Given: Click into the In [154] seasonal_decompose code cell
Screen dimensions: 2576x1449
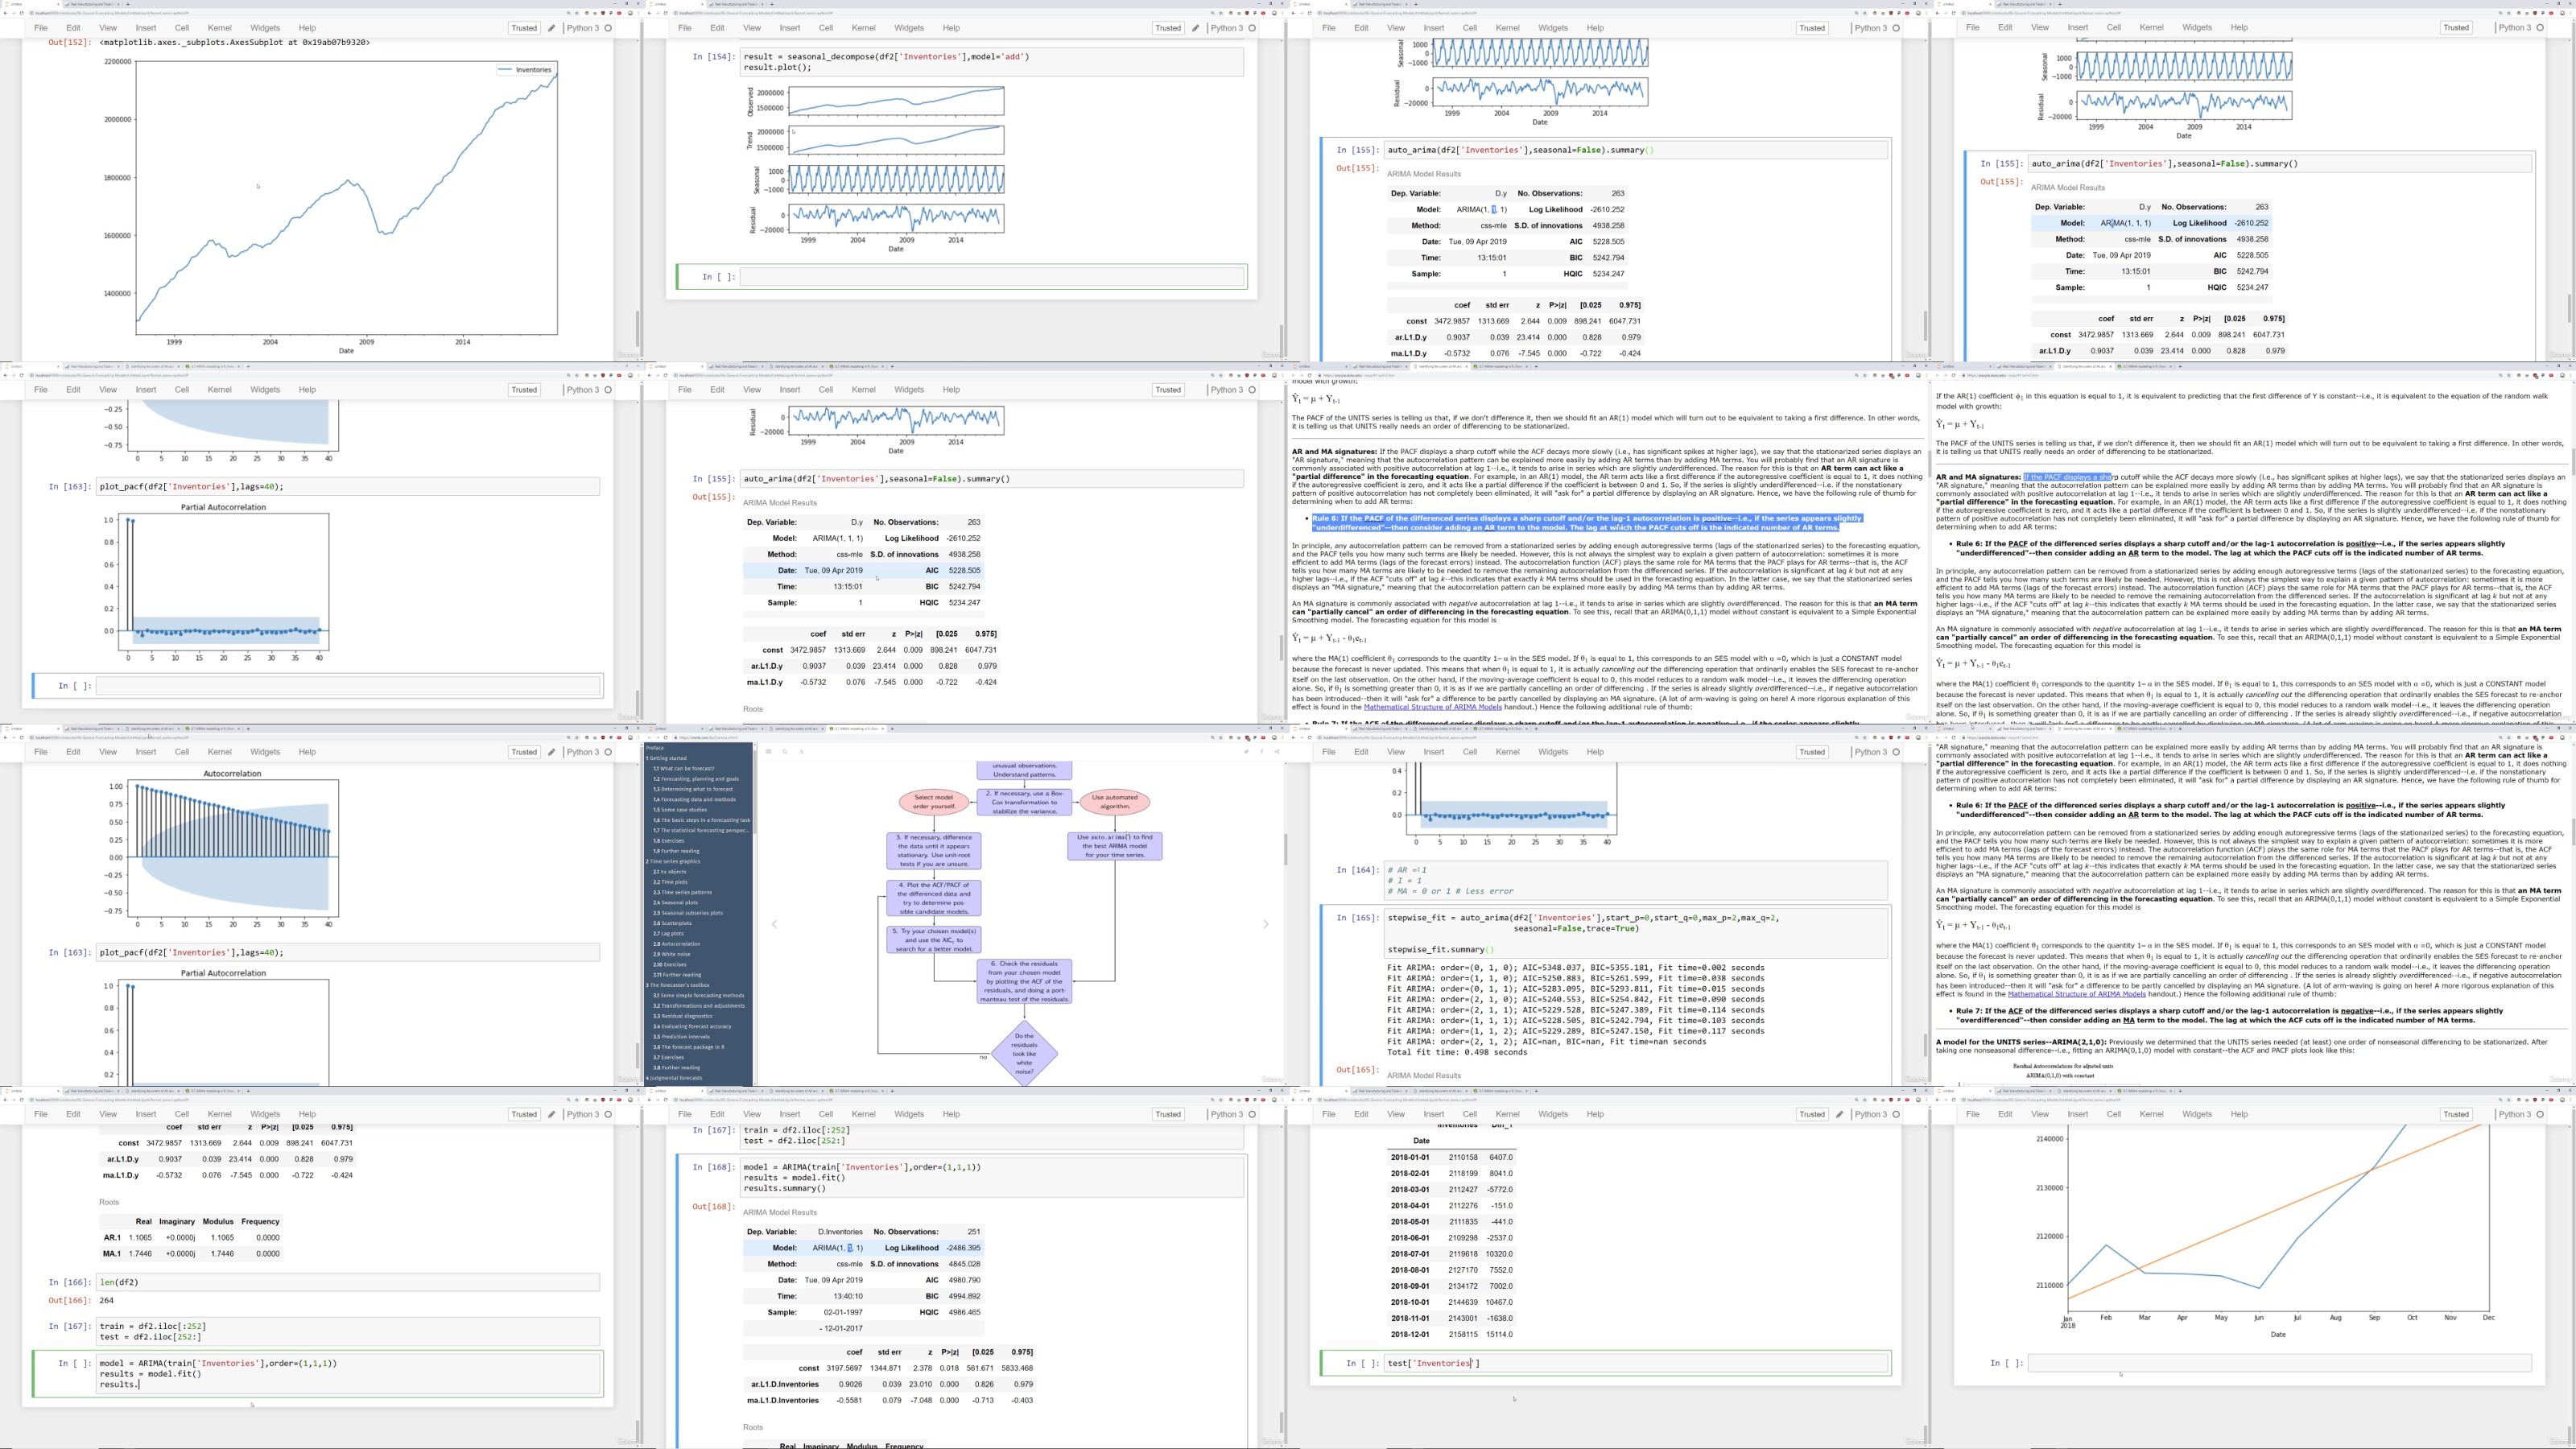Looking at the screenshot, I should pyautogui.click(x=992, y=62).
